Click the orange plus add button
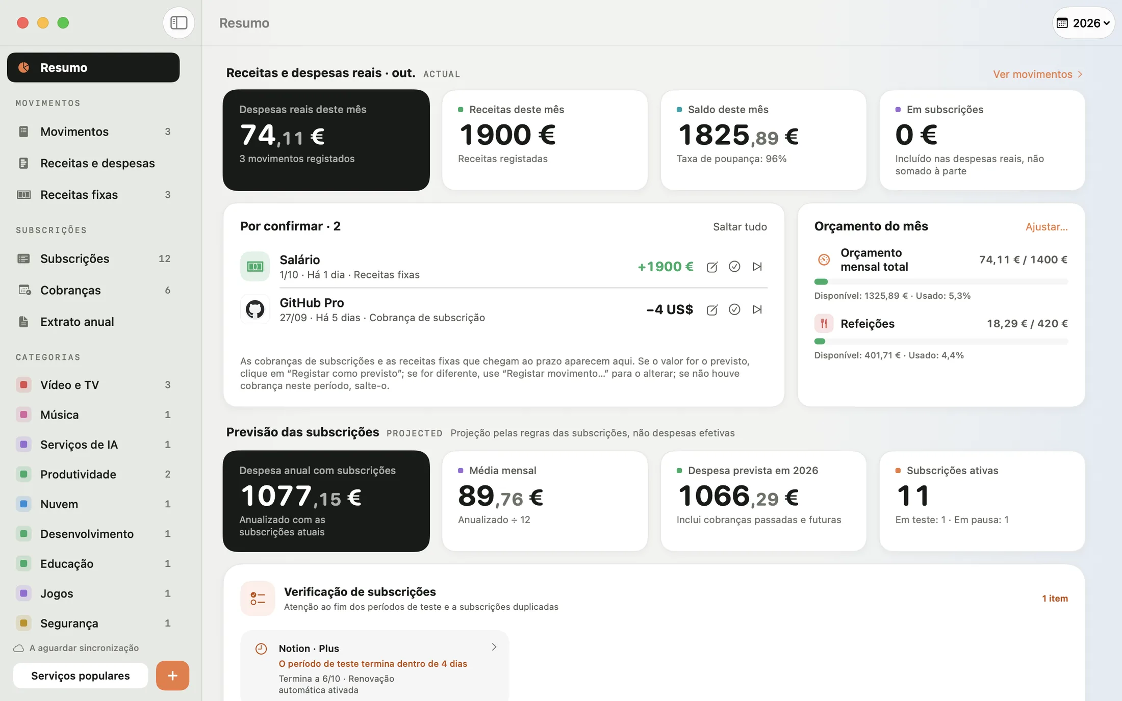 [172, 676]
